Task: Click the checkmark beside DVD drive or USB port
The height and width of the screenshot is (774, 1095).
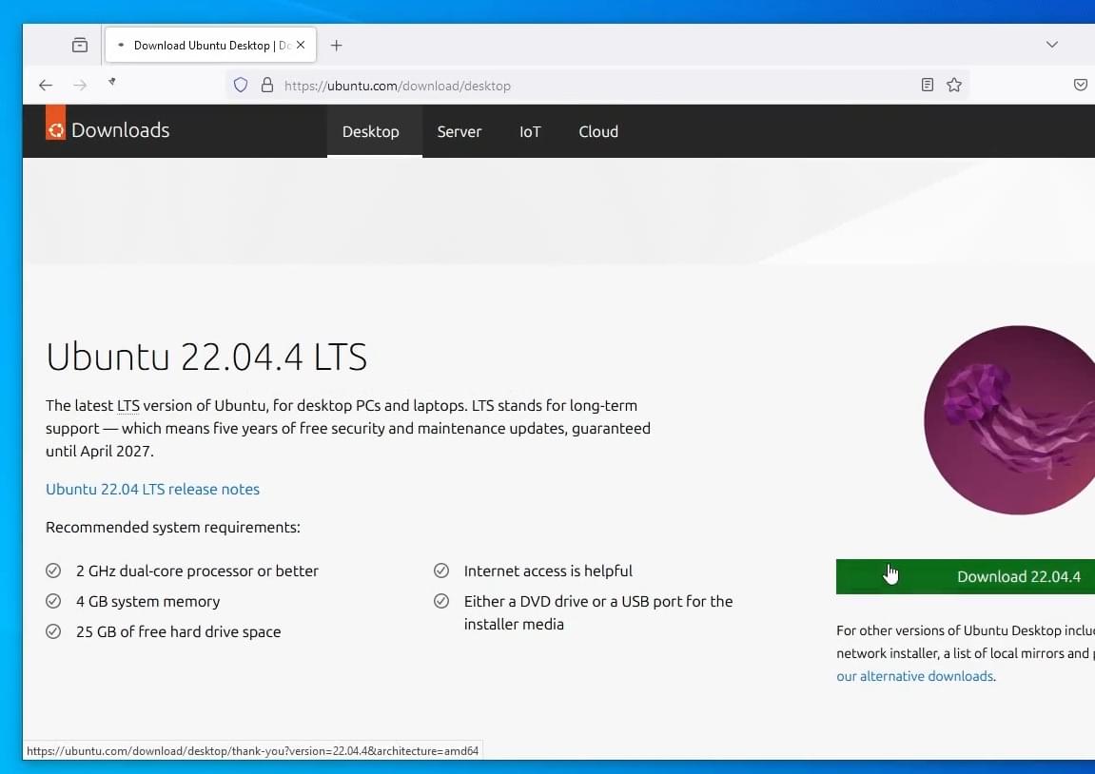Action: click(441, 601)
